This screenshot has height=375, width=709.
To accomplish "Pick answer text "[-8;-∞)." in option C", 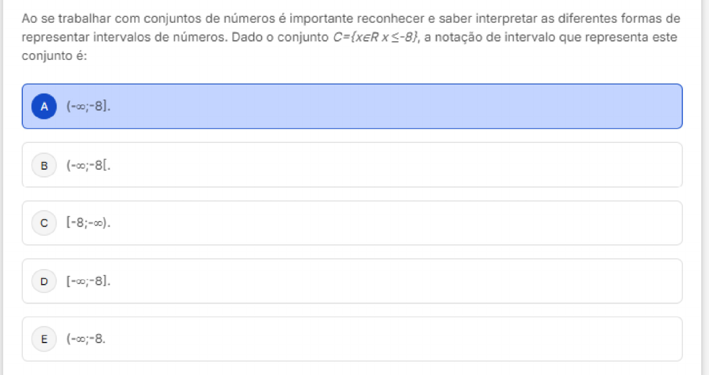I will [x=88, y=223].
